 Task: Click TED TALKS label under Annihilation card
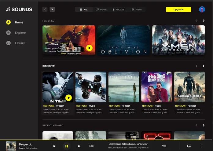tap(114, 106)
